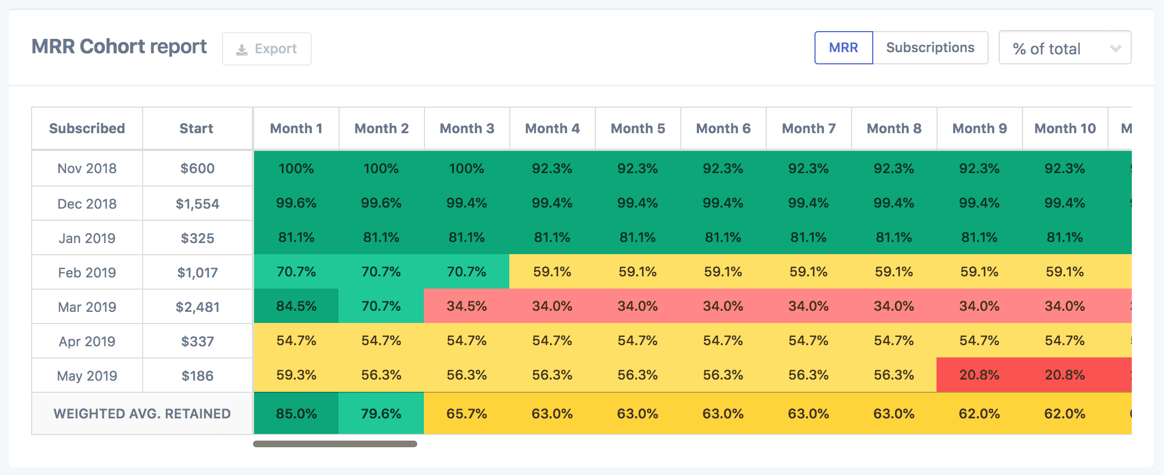Screen dimensions: 1164x475
Task: Click the Month 5 column header
Action: (638, 129)
